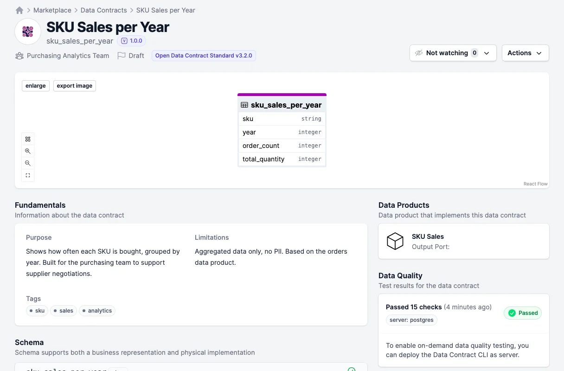Click the table icon in node header
564x371 pixels.
[244, 105]
